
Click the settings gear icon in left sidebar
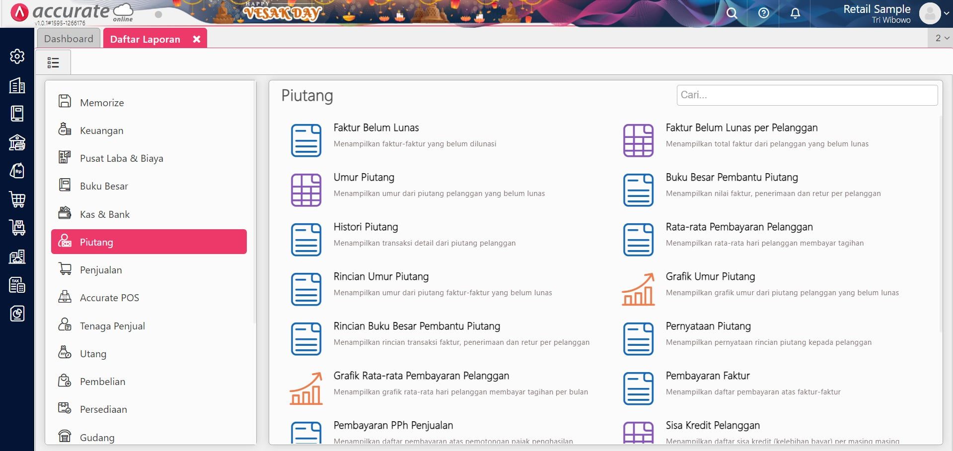pos(17,57)
